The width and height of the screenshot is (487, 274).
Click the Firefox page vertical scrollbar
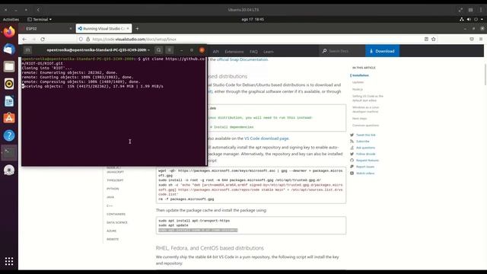485,75
